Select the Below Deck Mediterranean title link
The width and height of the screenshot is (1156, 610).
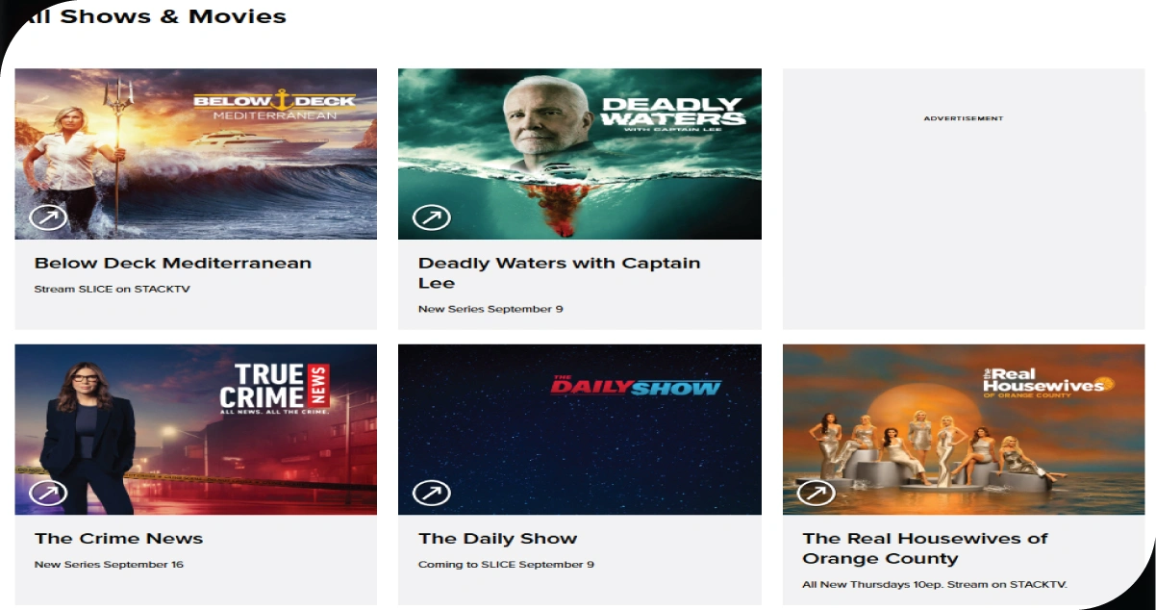pos(173,263)
